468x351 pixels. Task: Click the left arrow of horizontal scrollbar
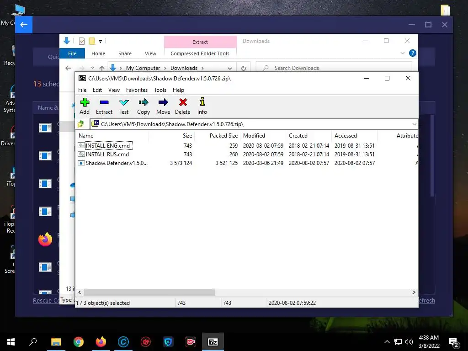coord(80,292)
